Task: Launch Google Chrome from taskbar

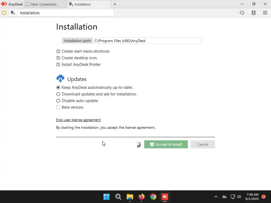Action: click(x=153, y=197)
